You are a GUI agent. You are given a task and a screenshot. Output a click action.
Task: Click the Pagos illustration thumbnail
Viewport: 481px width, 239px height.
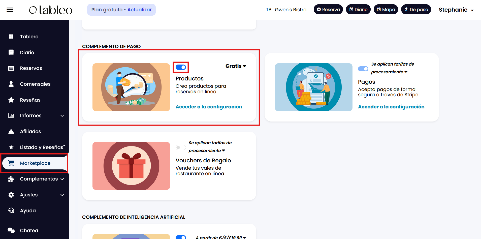coord(314,87)
